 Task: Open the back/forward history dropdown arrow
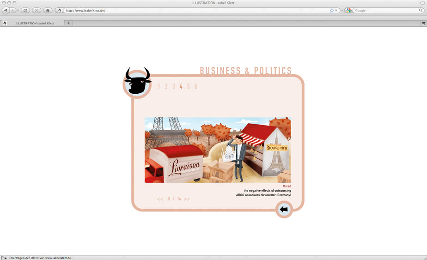pyautogui.click(x=18, y=10)
